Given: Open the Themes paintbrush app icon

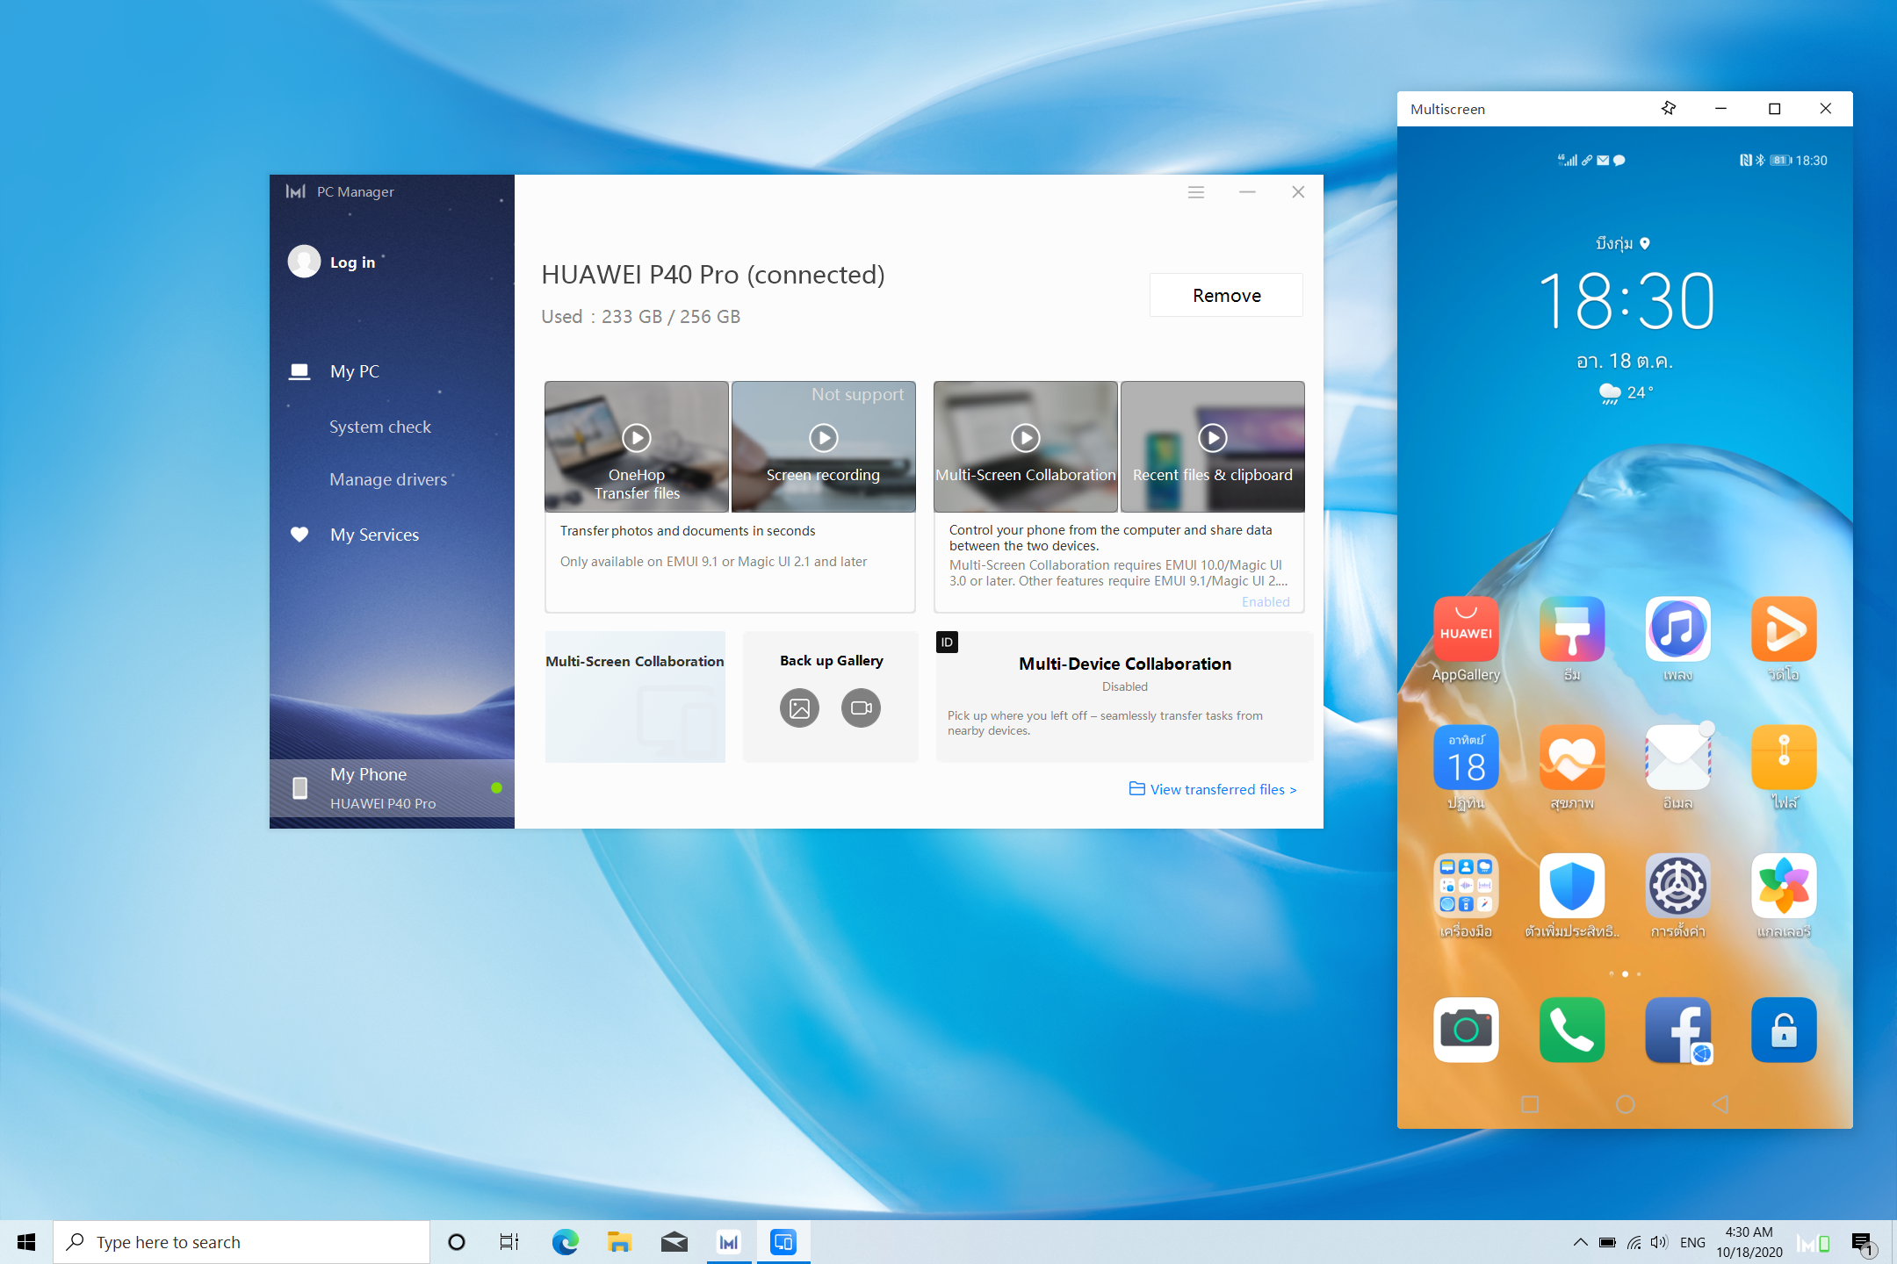Looking at the screenshot, I should tap(1572, 628).
